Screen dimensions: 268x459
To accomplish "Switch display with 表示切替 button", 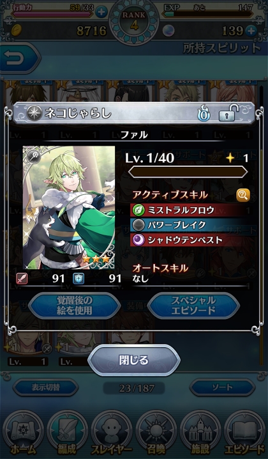I will (x=45, y=387).
